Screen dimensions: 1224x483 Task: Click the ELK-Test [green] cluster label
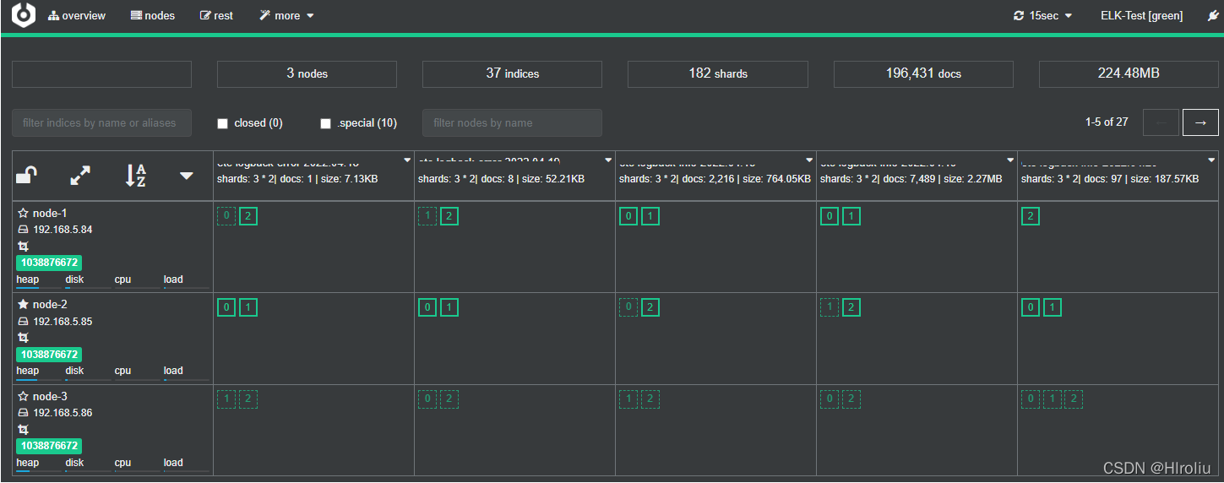pyautogui.click(x=1141, y=16)
